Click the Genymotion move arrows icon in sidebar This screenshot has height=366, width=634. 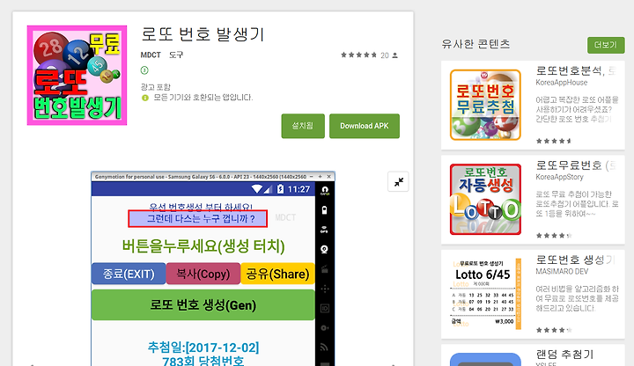point(325,289)
